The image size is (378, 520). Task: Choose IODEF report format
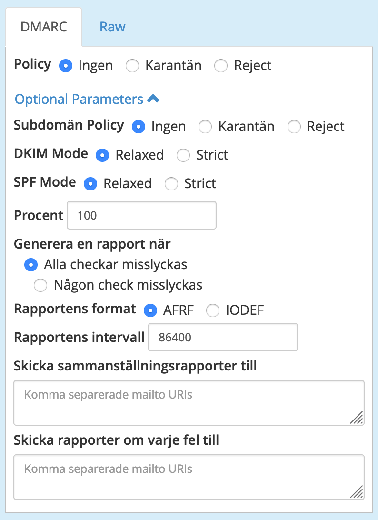[212, 310]
